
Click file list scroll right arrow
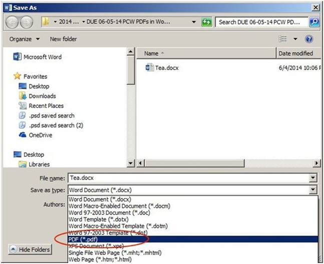(316, 163)
